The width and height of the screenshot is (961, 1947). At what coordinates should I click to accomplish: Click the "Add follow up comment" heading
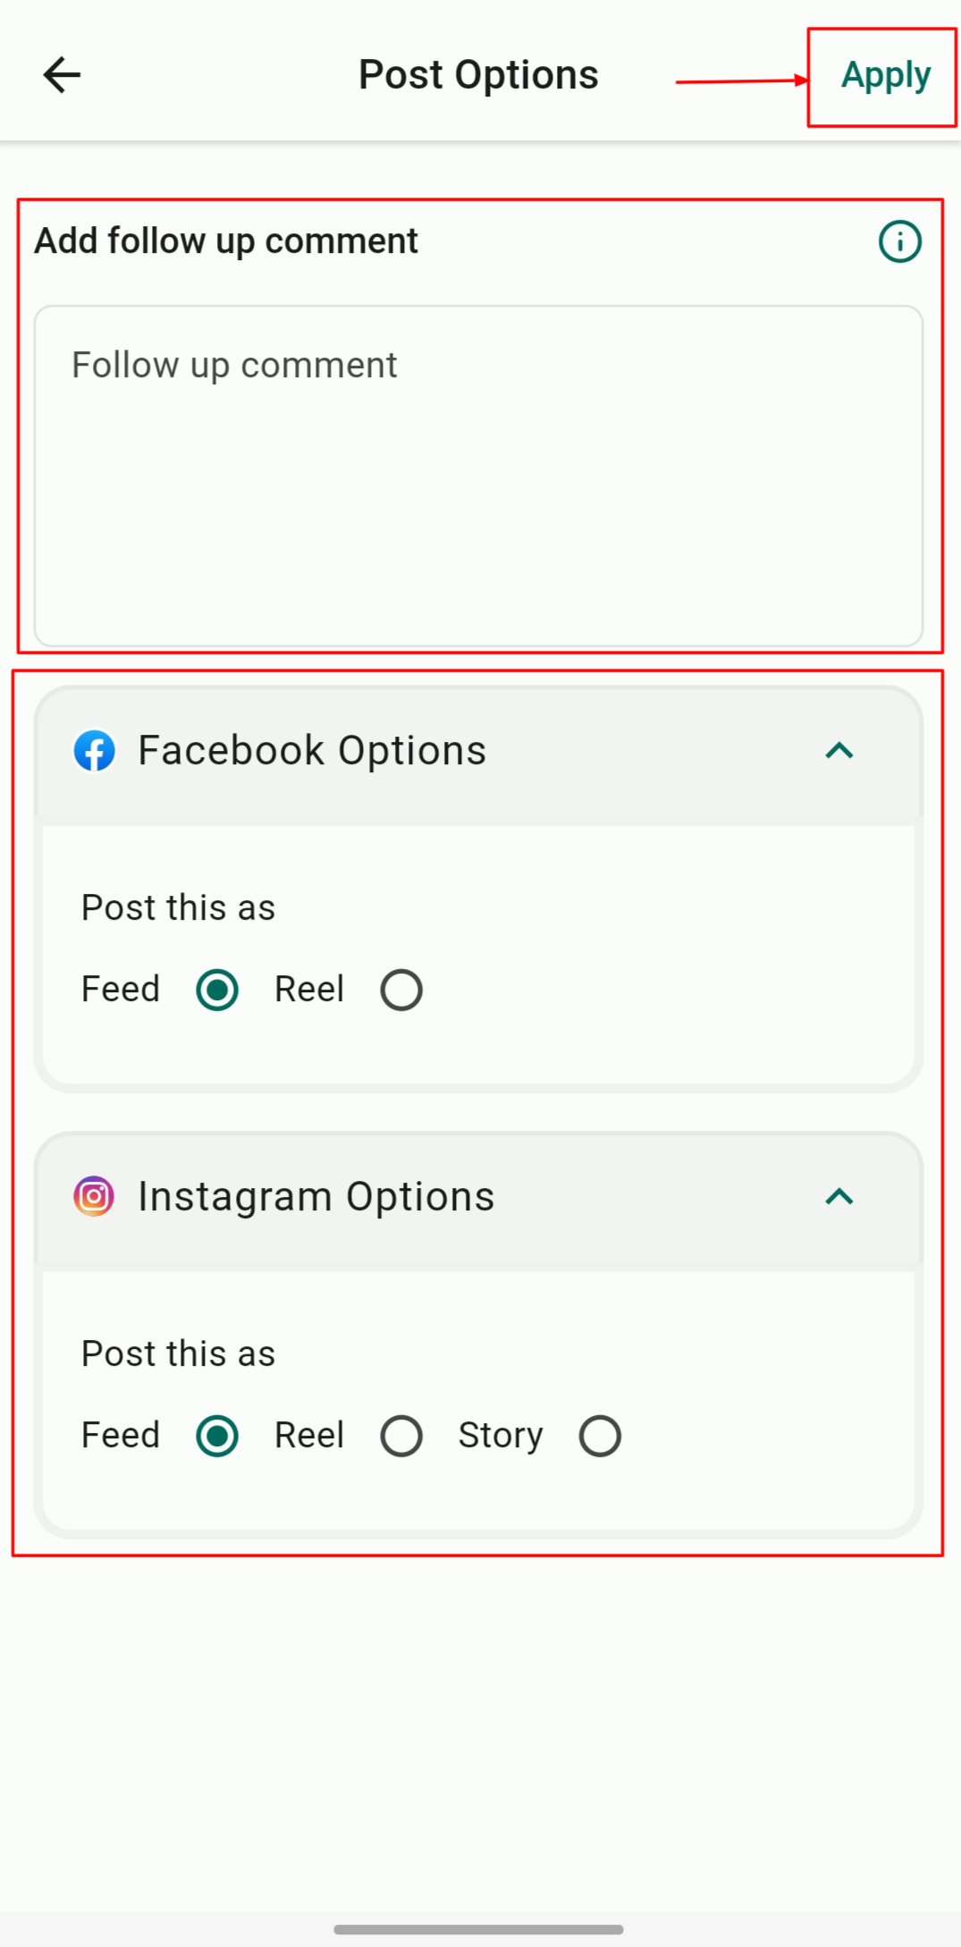226,241
